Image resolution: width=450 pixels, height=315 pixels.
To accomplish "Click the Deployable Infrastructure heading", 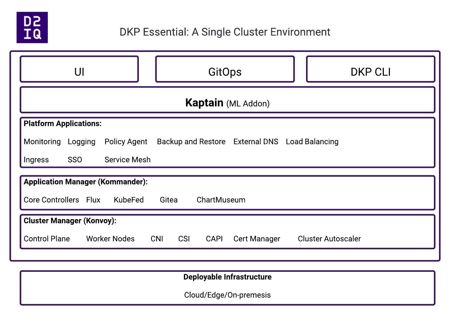I will pyautogui.click(x=228, y=277).
